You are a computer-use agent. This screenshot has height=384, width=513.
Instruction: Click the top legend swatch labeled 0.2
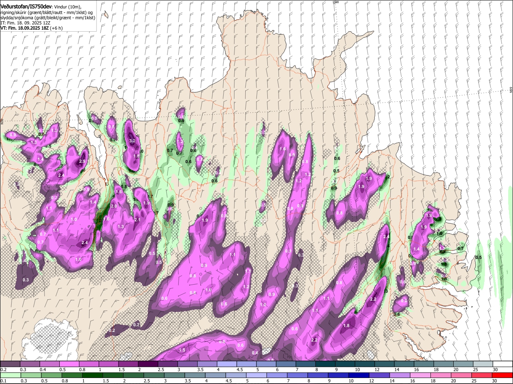pos(10,364)
